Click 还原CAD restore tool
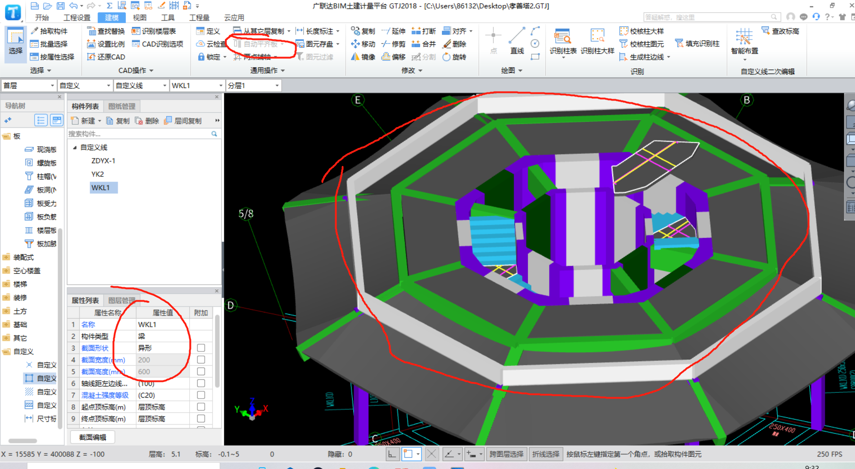The width and height of the screenshot is (855, 469). [106, 57]
